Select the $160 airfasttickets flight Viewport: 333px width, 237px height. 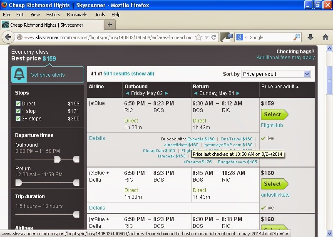(x=274, y=184)
